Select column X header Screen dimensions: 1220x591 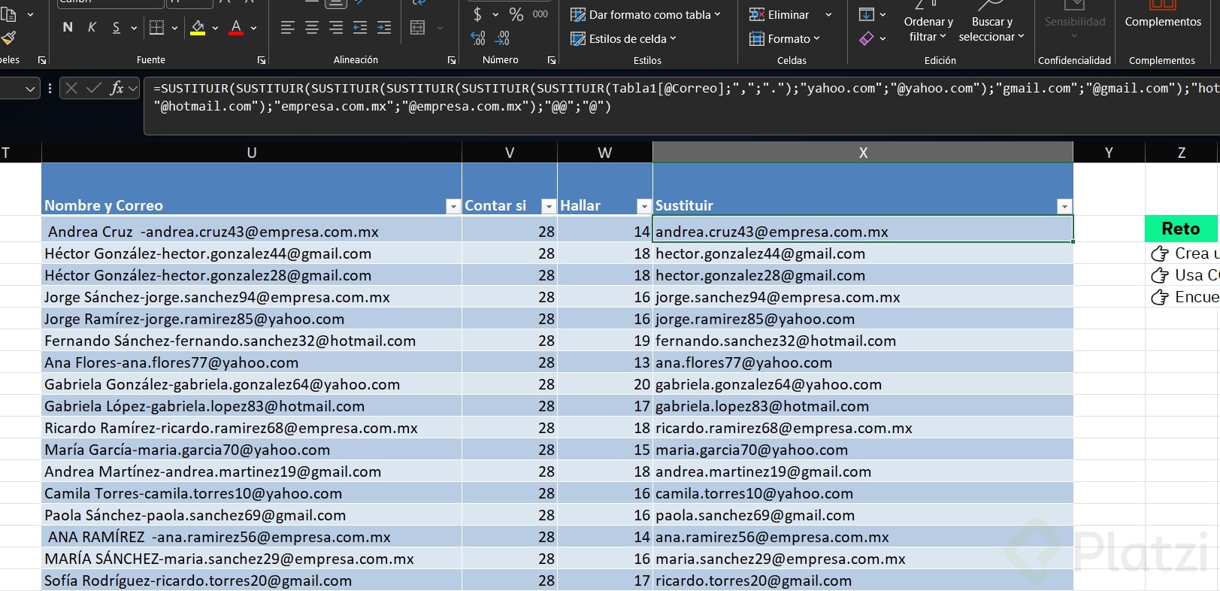(863, 153)
